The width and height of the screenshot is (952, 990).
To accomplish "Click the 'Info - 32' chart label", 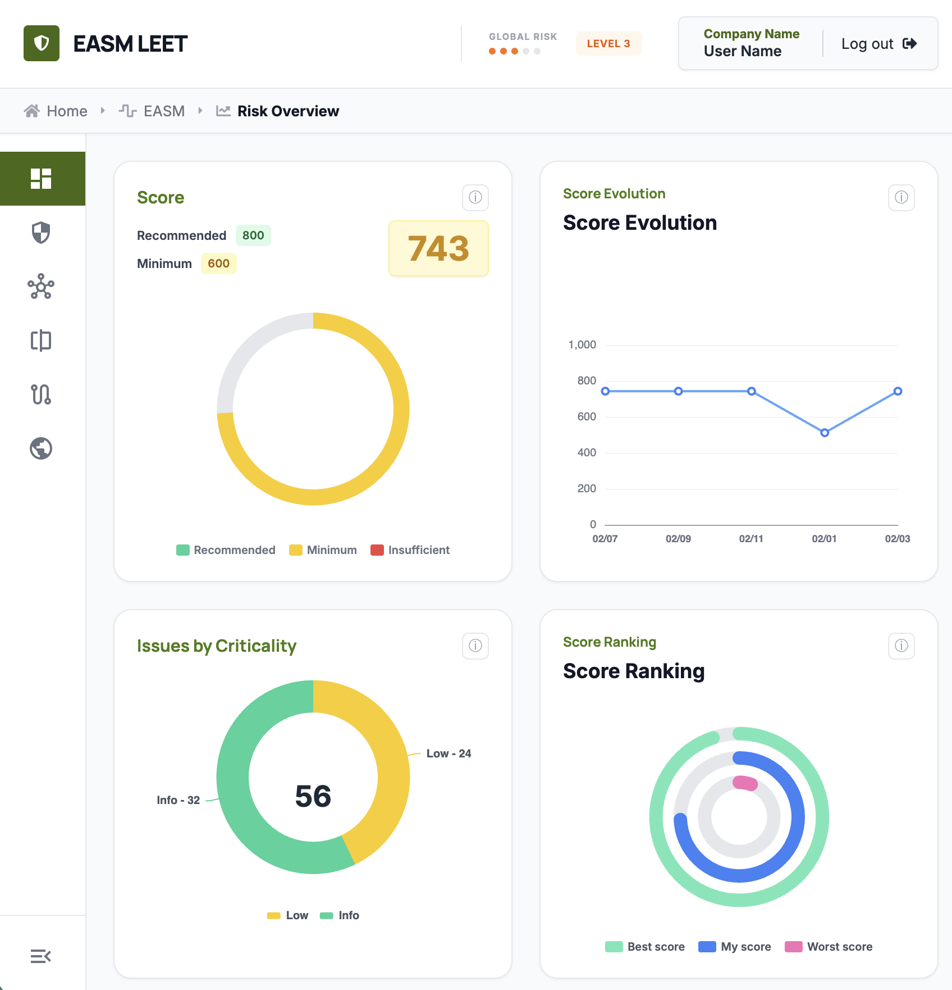I will tap(178, 800).
